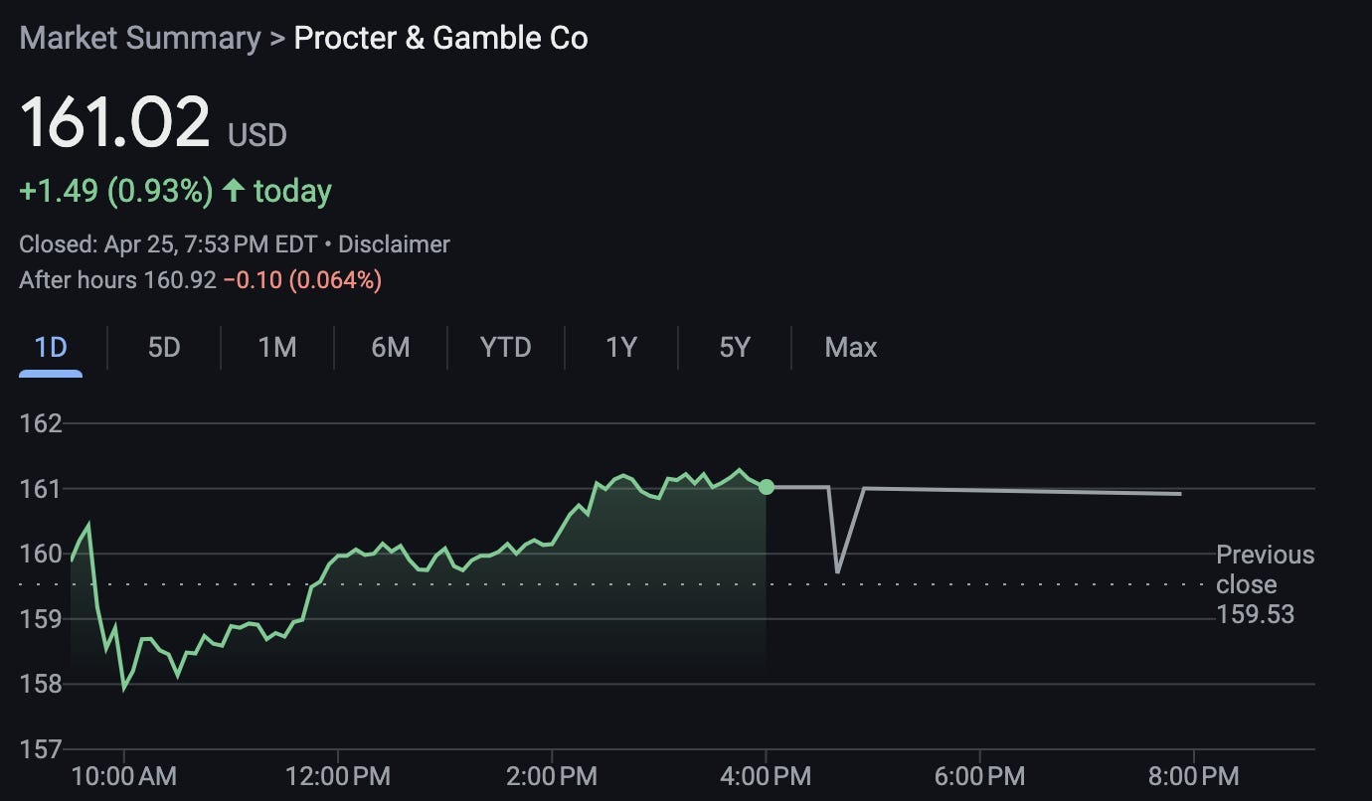Open the Market Summary page
The width and height of the screenshot is (1372, 801).
142,38
